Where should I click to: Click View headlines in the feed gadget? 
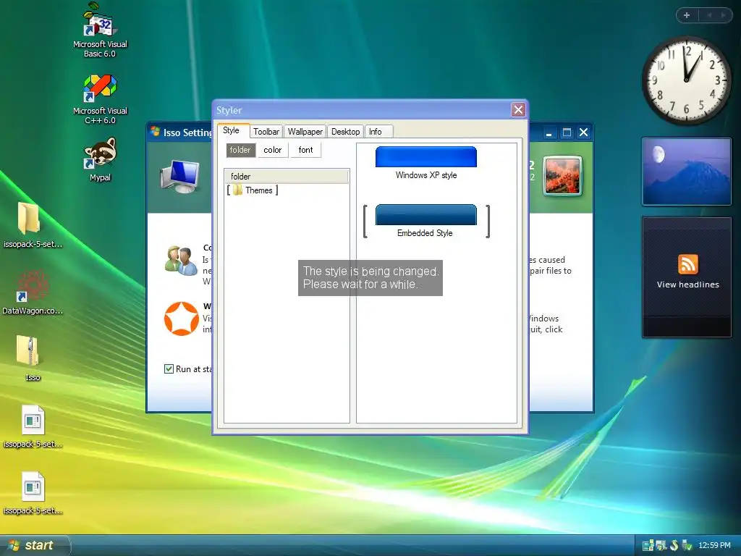687,285
